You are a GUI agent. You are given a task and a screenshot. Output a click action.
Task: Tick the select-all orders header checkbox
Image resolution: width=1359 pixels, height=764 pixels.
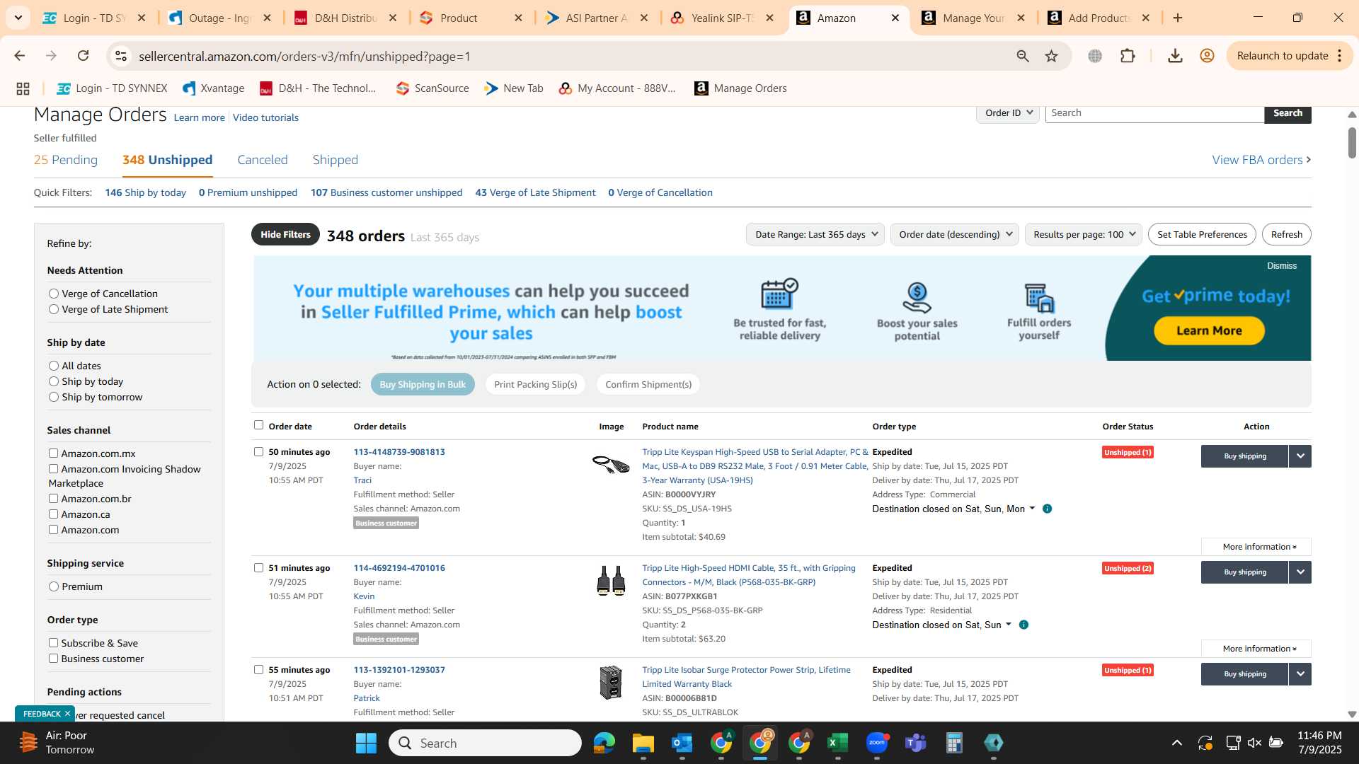click(x=258, y=425)
